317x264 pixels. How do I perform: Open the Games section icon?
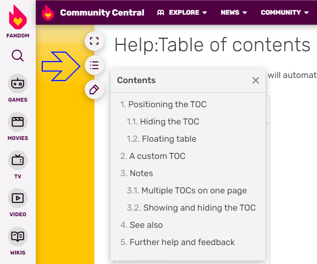pos(18,84)
